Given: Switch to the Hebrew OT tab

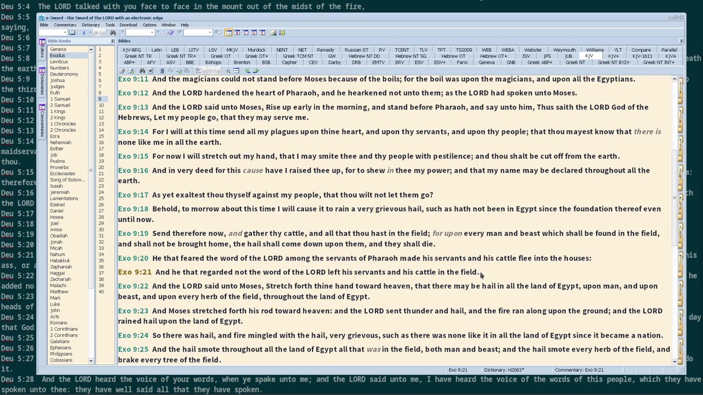Looking at the screenshot, I should [453, 56].
